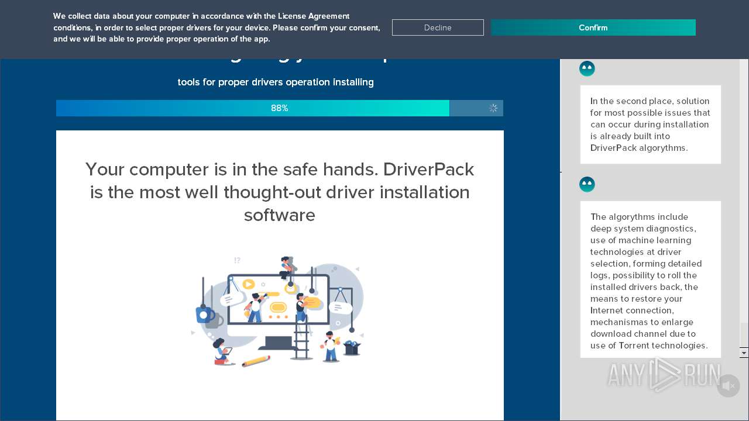
Task: Click assistant avatar above 'The algorithms include' message
Action: [587, 185]
